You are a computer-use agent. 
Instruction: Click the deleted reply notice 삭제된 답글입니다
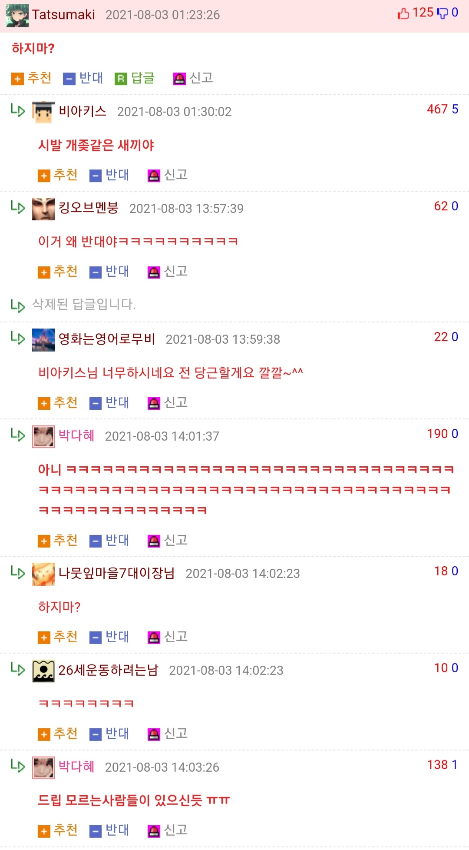(x=84, y=304)
